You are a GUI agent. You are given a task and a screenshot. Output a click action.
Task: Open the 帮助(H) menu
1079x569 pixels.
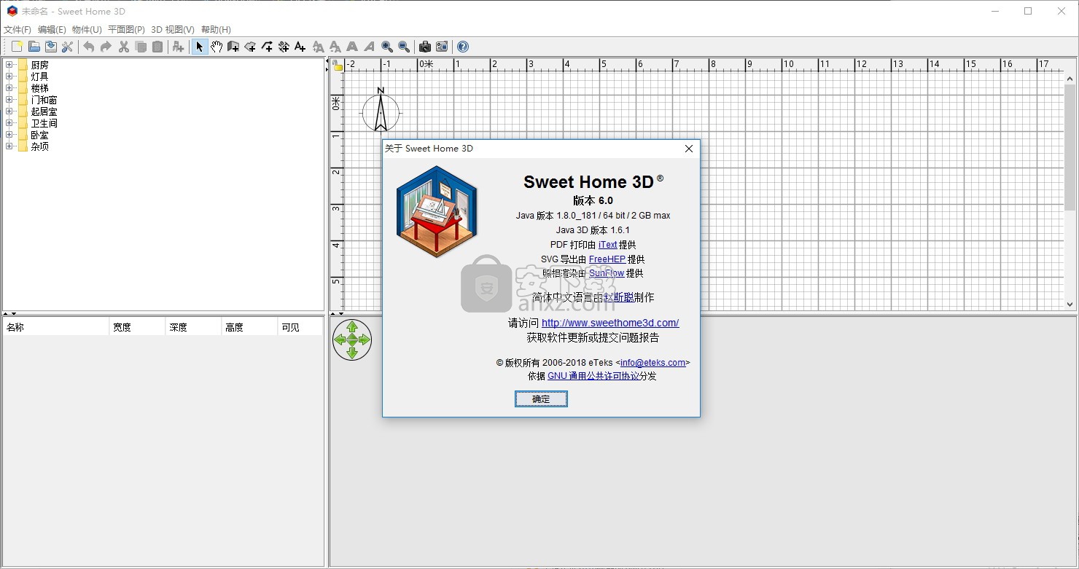coord(216,30)
